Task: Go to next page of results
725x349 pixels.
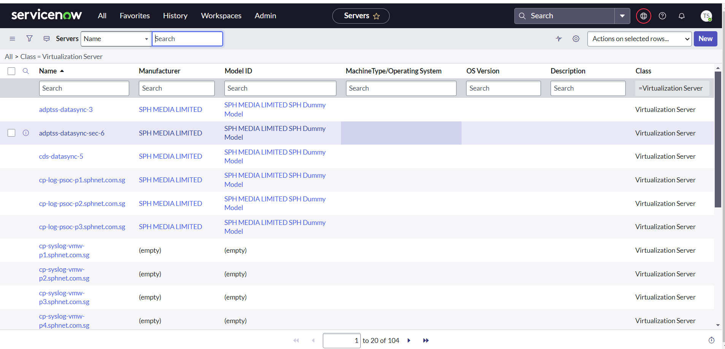Action: click(x=409, y=341)
